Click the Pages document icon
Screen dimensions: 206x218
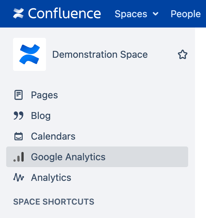click(x=18, y=95)
